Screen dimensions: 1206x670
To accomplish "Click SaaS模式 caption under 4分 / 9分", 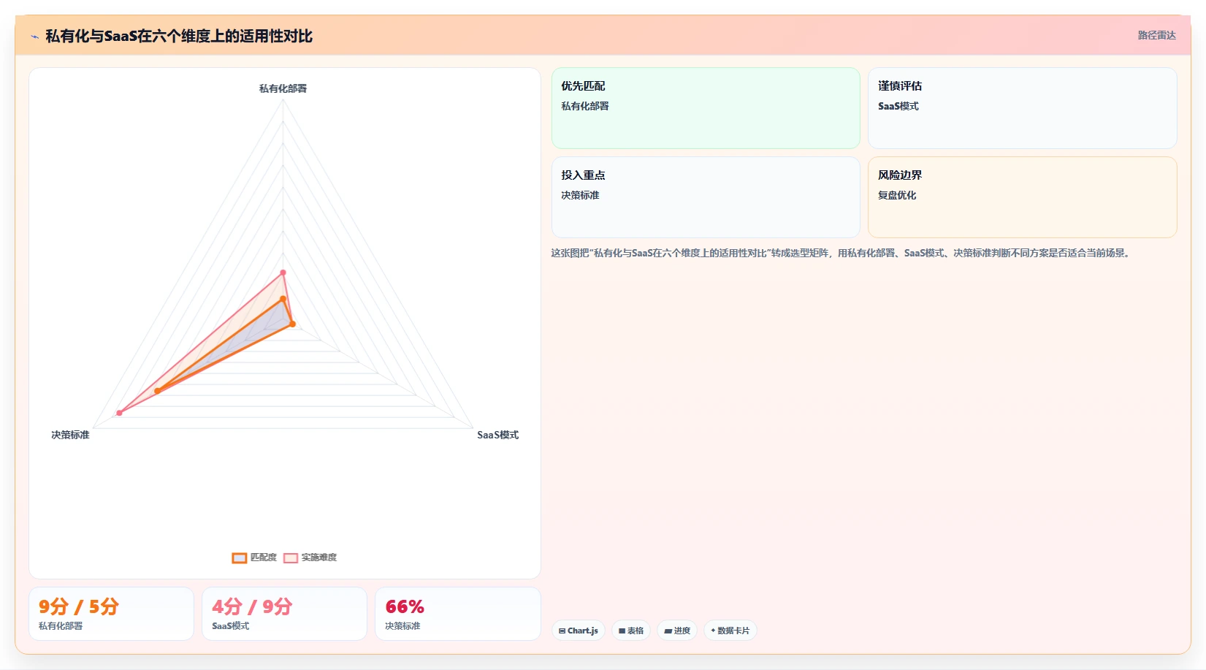I will (231, 626).
